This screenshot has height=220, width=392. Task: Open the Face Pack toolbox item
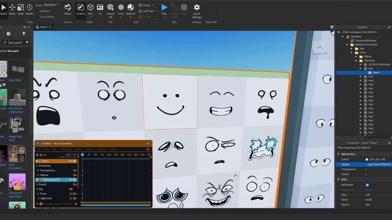point(17,71)
